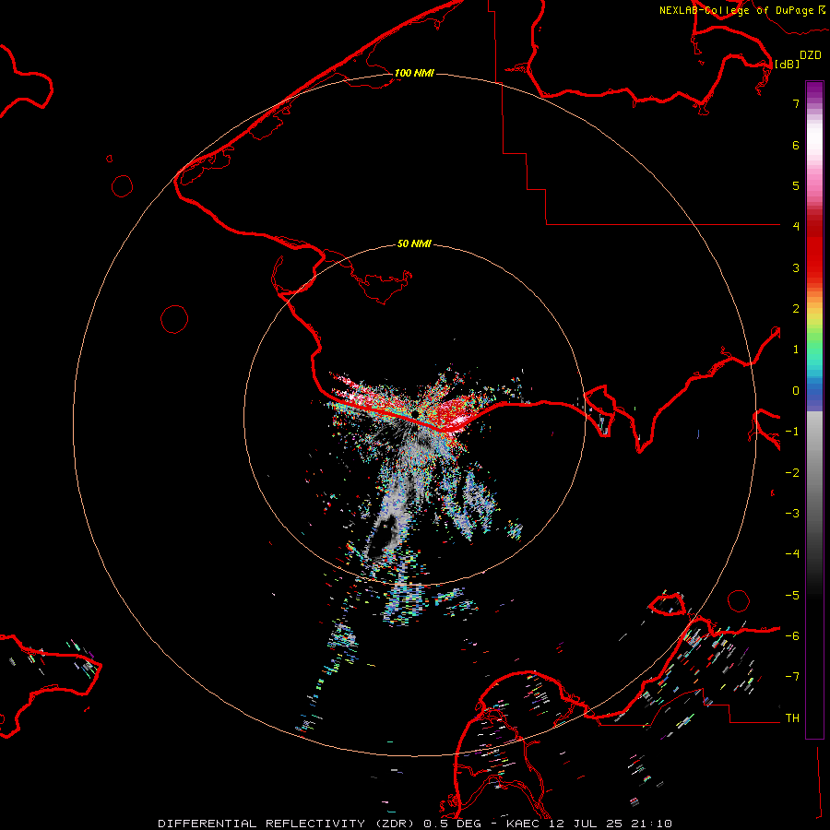Image resolution: width=830 pixels, height=830 pixels.
Task: Click the 50 NMI range ring label
Action: (414, 243)
